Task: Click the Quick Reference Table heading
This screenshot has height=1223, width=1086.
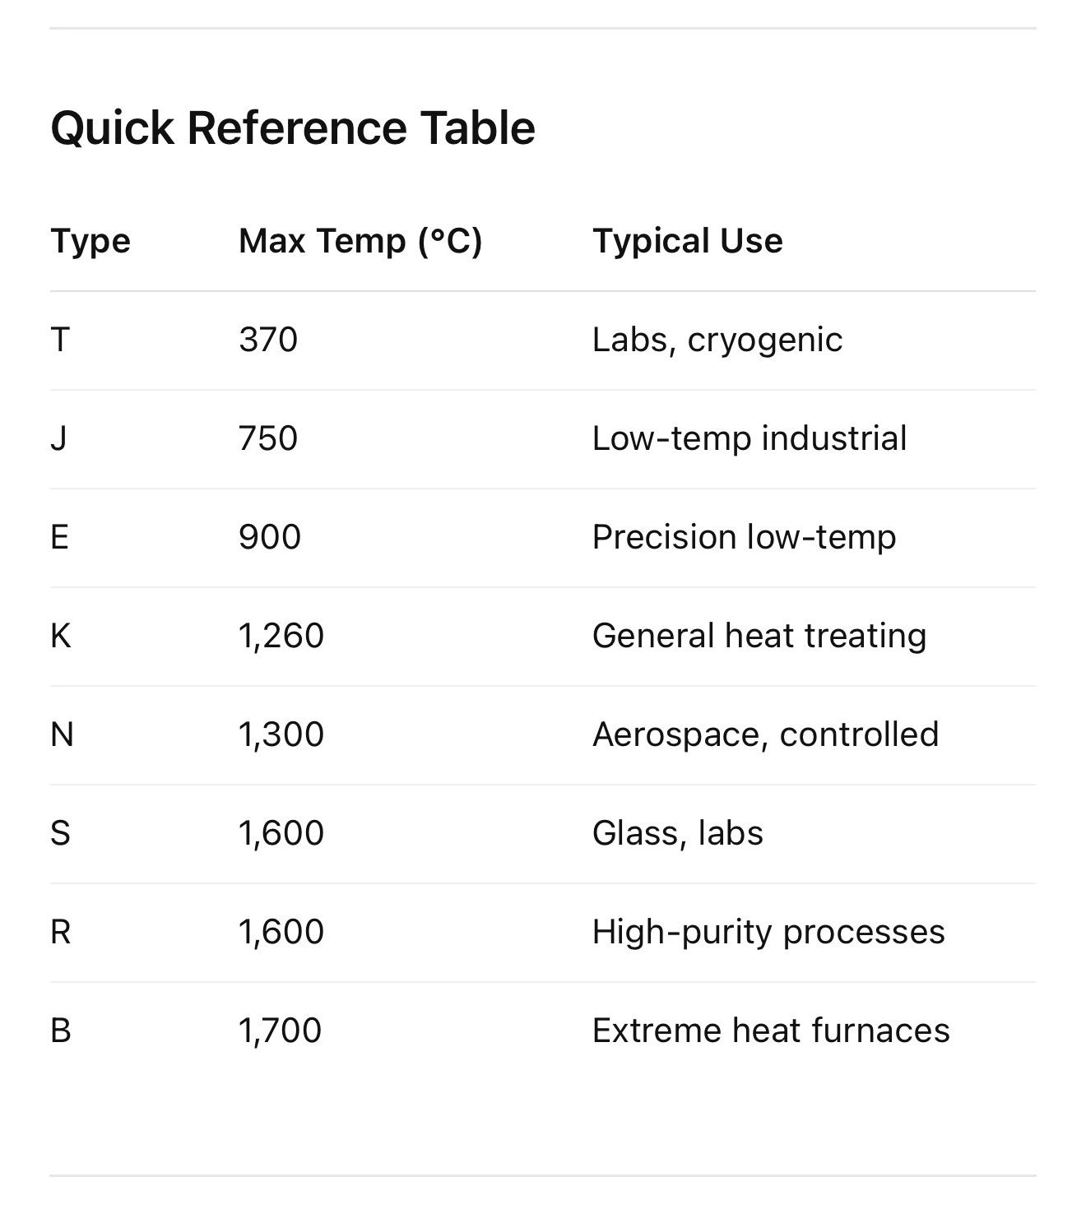Action: [x=293, y=128]
